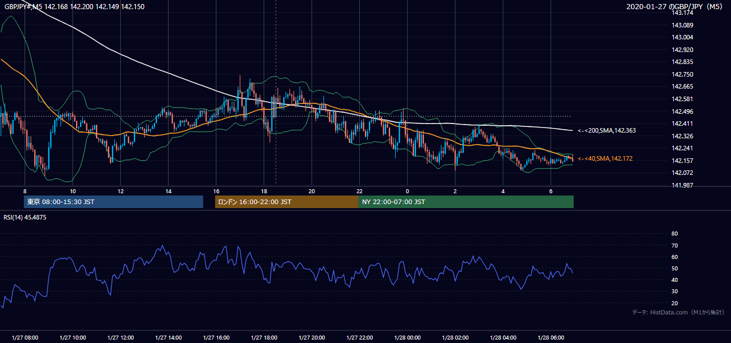Click price axis value 143.174
Screen dimensions: 731x343
(683, 13)
